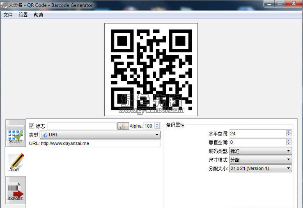This screenshot has height=208, width=303.
Task: Open the EXPORT barcode tab
Action: 16,190
